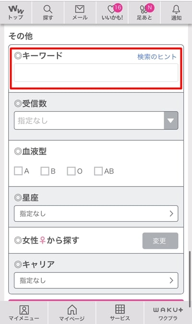Check blood type B checkbox
192x324 pixels.
tap(45, 171)
